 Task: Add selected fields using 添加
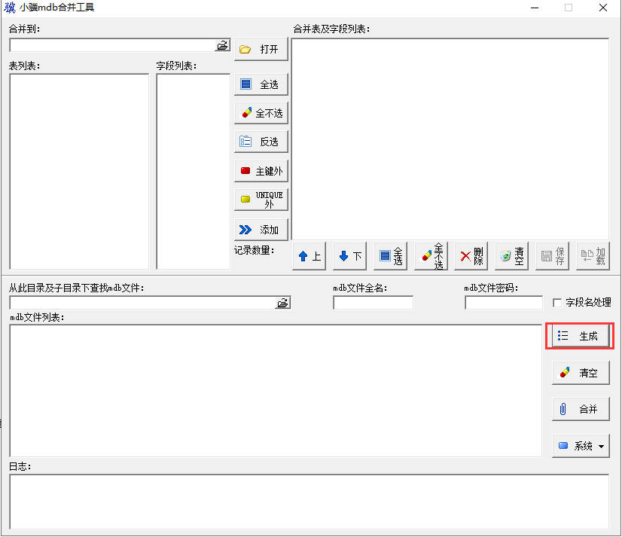[x=261, y=229]
